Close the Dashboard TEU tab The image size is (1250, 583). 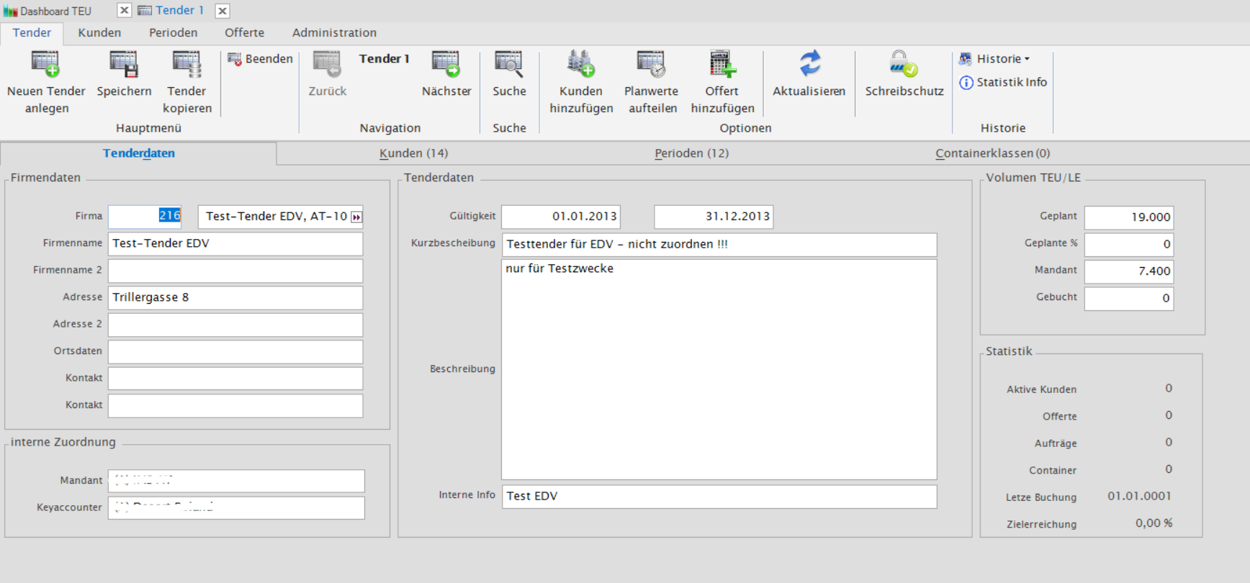pyautogui.click(x=125, y=11)
